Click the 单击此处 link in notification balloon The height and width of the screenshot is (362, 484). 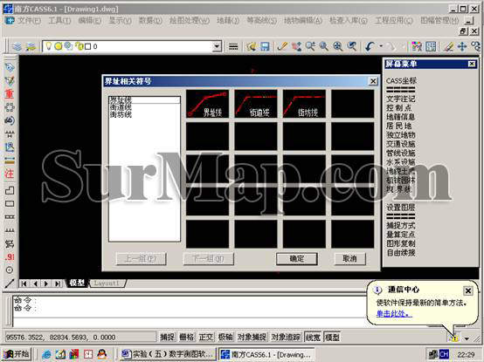click(394, 314)
